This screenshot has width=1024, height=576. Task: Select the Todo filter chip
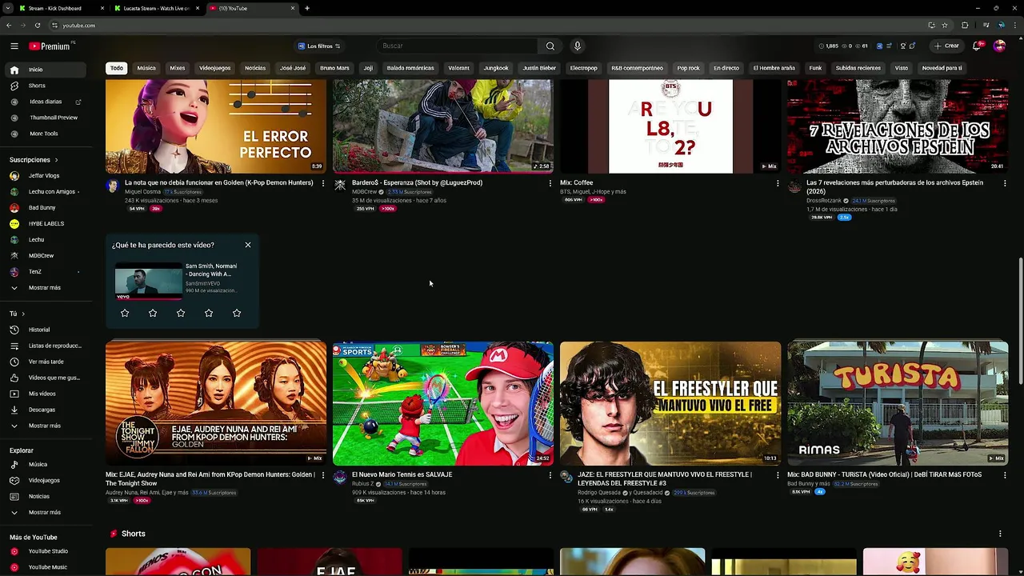[117, 68]
